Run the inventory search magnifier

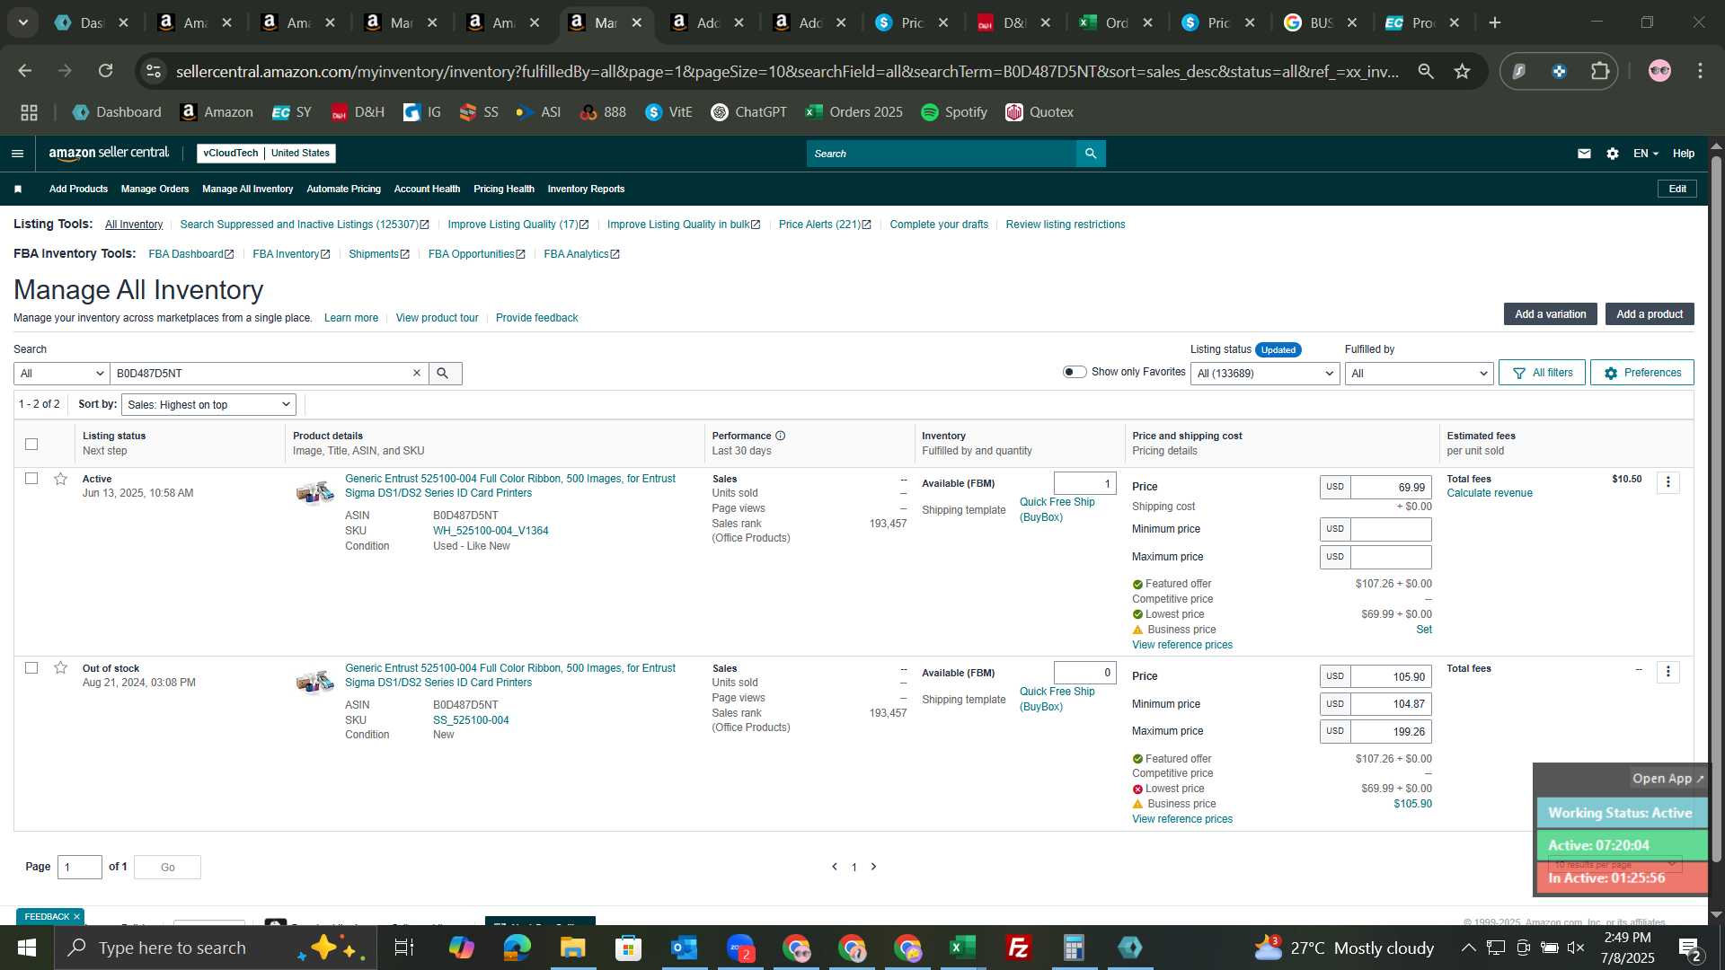(445, 374)
